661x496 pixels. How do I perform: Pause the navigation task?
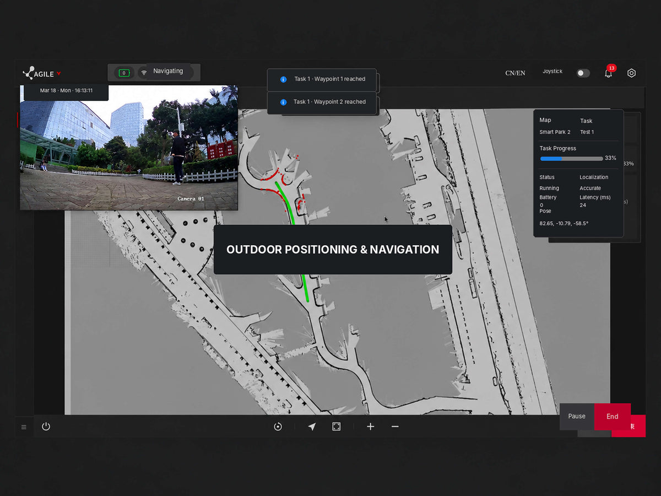pyautogui.click(x=577, y=417)
